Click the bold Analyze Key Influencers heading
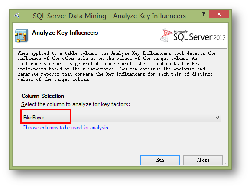The image size is (250, 188). [65, 33]
